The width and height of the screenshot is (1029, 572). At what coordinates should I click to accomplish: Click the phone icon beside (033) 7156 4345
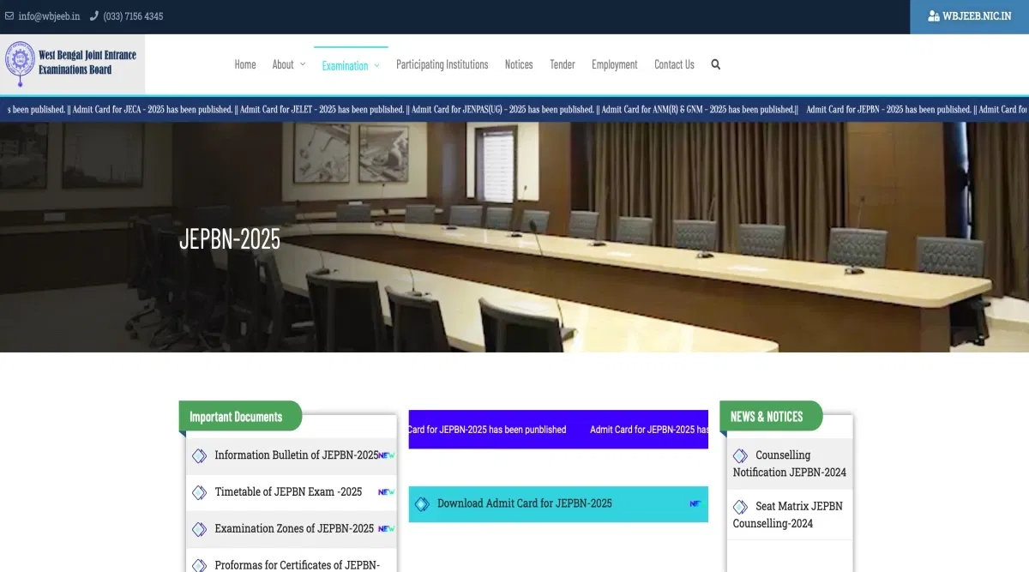point(94,16)
